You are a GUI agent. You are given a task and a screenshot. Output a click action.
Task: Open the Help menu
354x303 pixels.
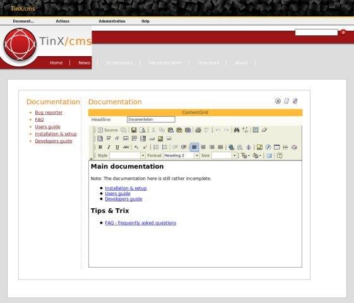click(145, 21)
